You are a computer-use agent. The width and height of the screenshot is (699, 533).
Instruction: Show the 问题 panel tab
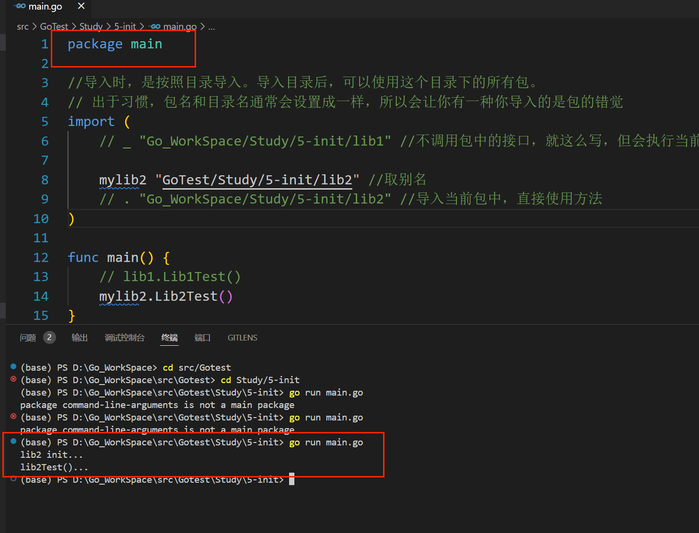[28, 338]
